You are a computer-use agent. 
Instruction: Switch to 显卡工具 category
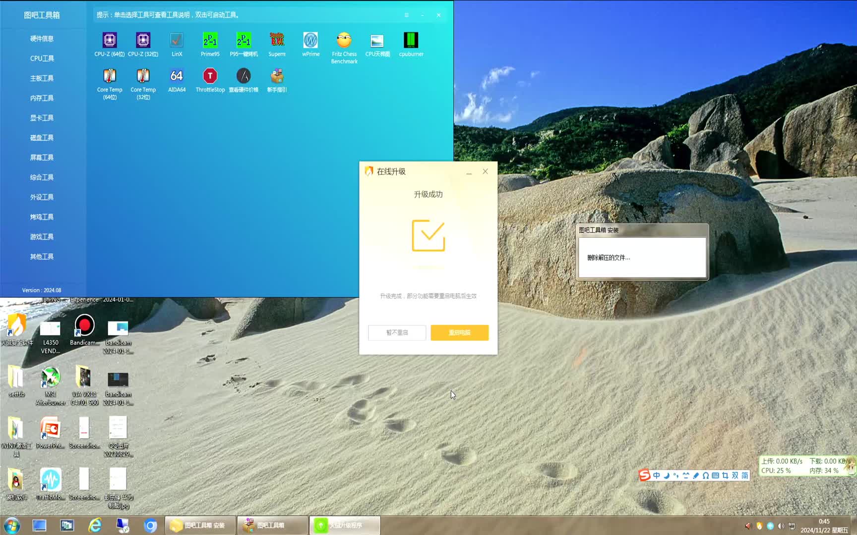coord(42,118)
